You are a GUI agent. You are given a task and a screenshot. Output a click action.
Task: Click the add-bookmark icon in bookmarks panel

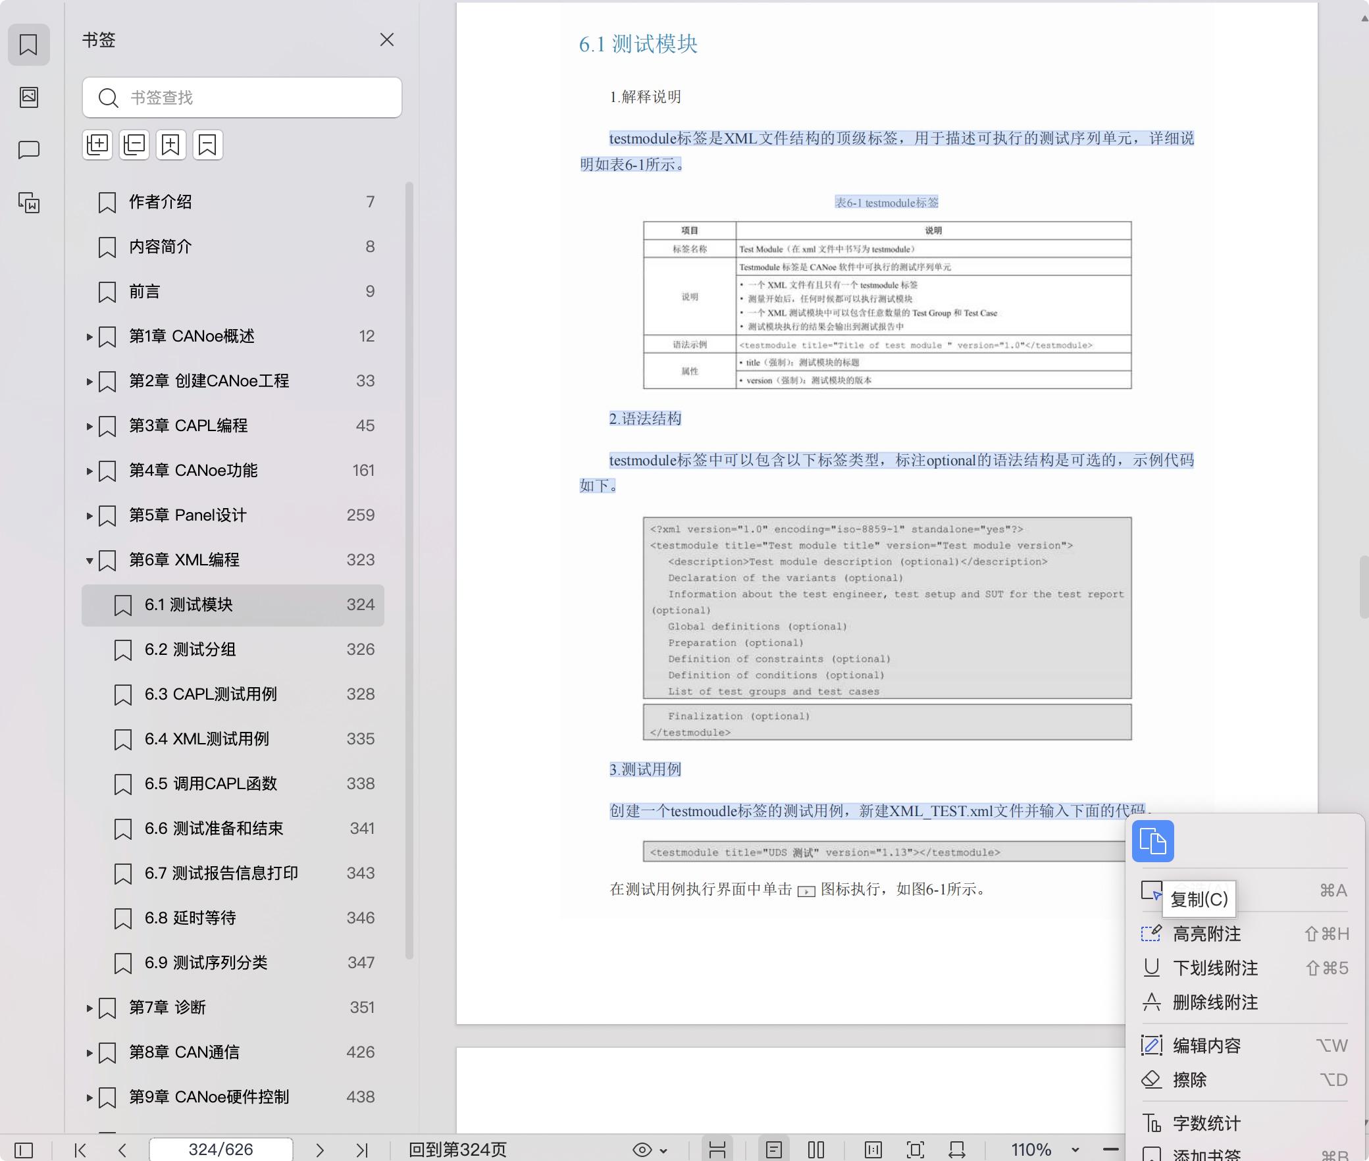pyautogui.click(x=171, y=145)
